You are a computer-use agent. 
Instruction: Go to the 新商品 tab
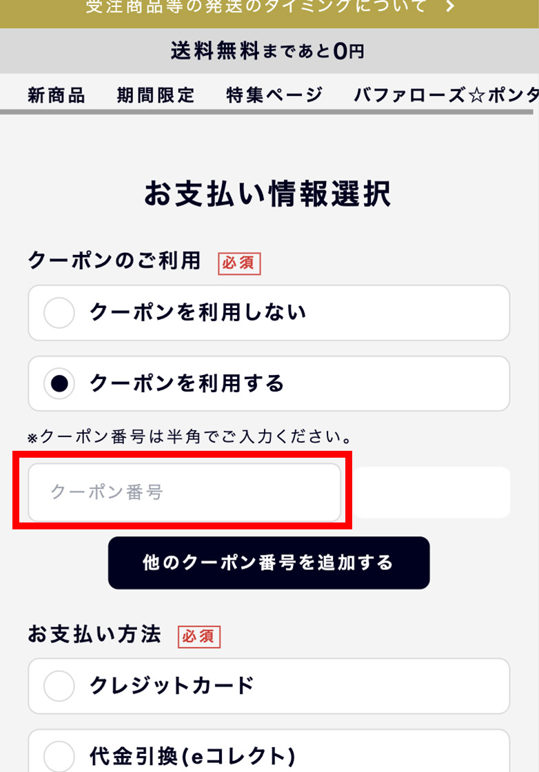57,95
